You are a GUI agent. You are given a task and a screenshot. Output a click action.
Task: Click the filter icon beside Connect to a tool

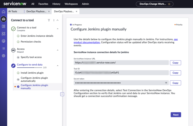49,20
